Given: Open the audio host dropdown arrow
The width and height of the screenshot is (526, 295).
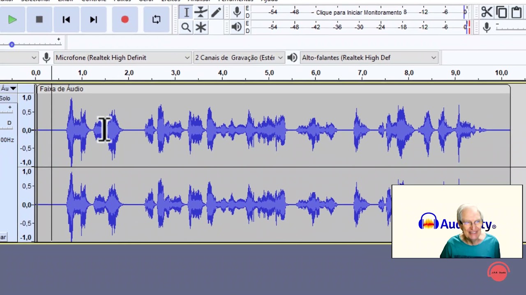Looking at the screenshot, I should click(34, 58).
